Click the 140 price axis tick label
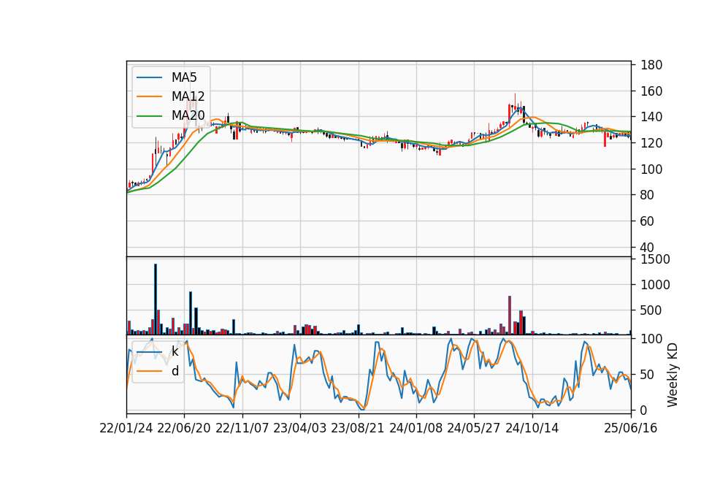Screen dimensions: 701x504 (651, 117)
